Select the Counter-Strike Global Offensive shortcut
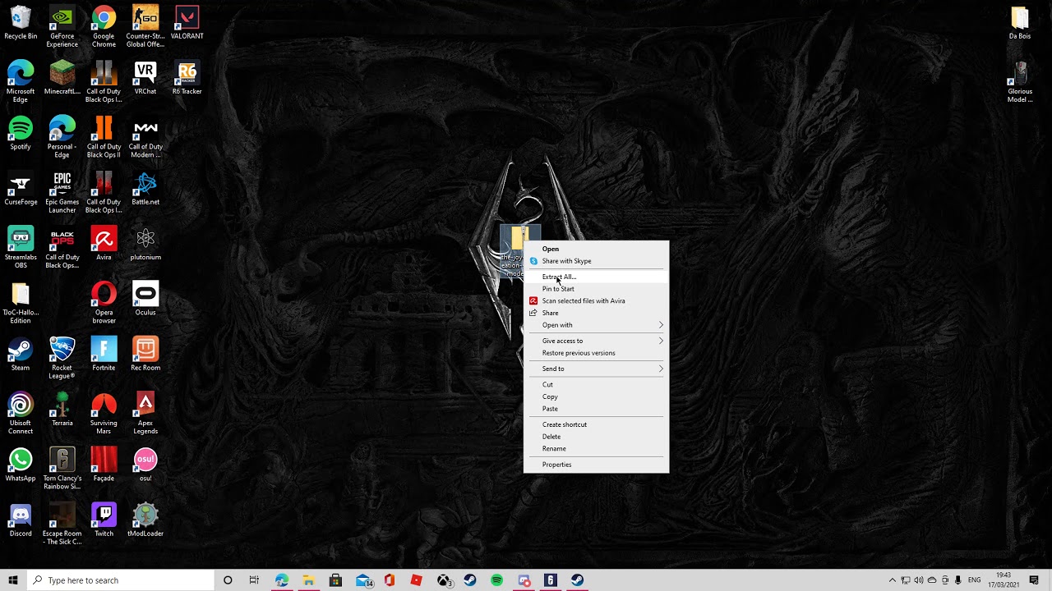The width and height of the screenshot is (1052, 591). [145, 27]
